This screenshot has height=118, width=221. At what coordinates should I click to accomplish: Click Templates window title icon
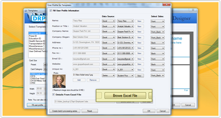26,11
